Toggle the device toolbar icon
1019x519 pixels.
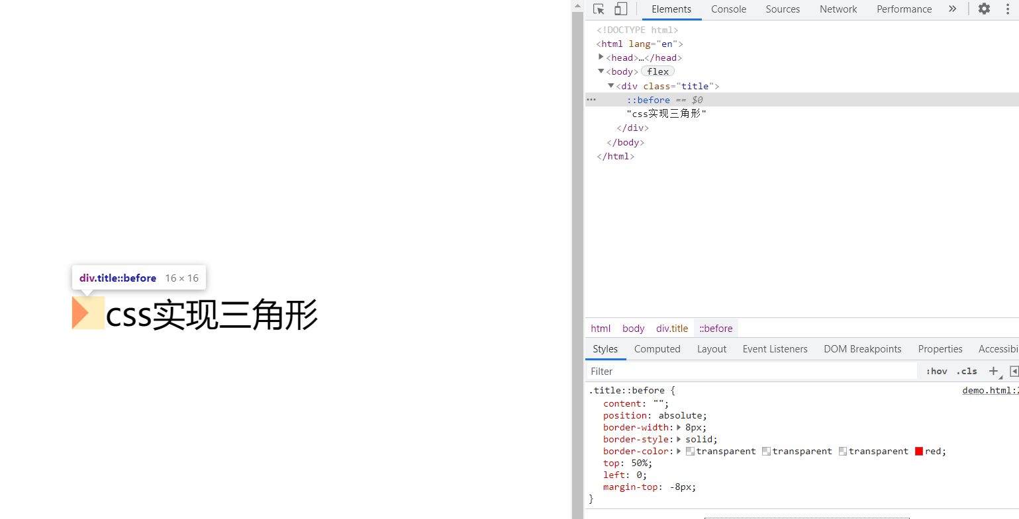[x=620, y=9]
